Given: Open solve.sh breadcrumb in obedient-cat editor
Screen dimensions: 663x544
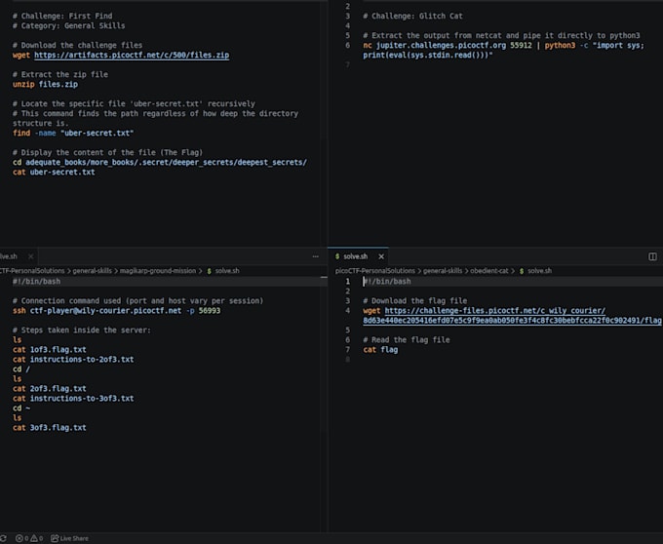Looking at the screenshot, I should tap(535, 270).
